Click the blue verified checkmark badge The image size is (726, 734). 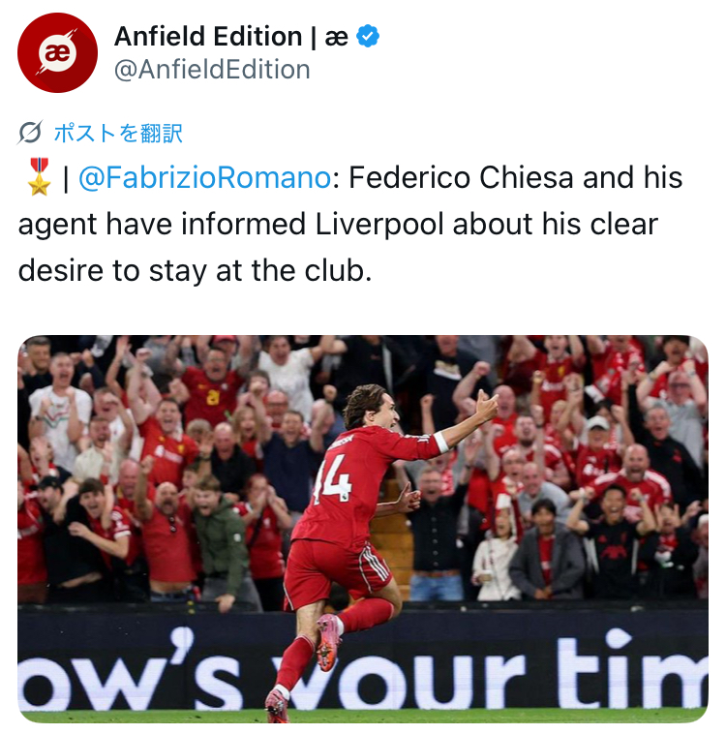pos(368,36)
